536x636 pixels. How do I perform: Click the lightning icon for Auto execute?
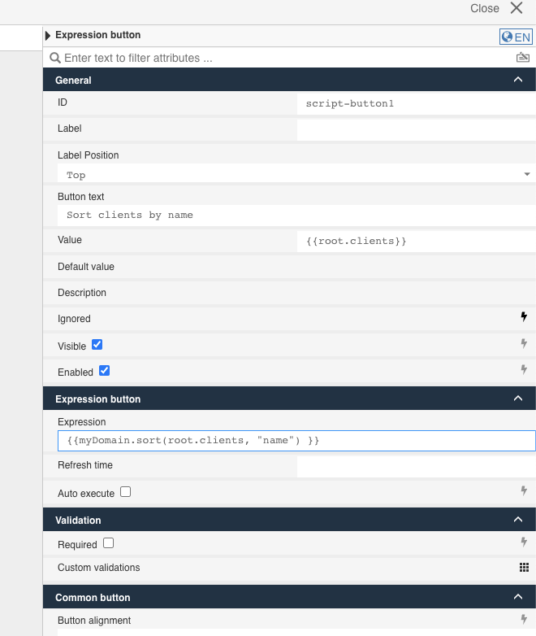[524, 490]
